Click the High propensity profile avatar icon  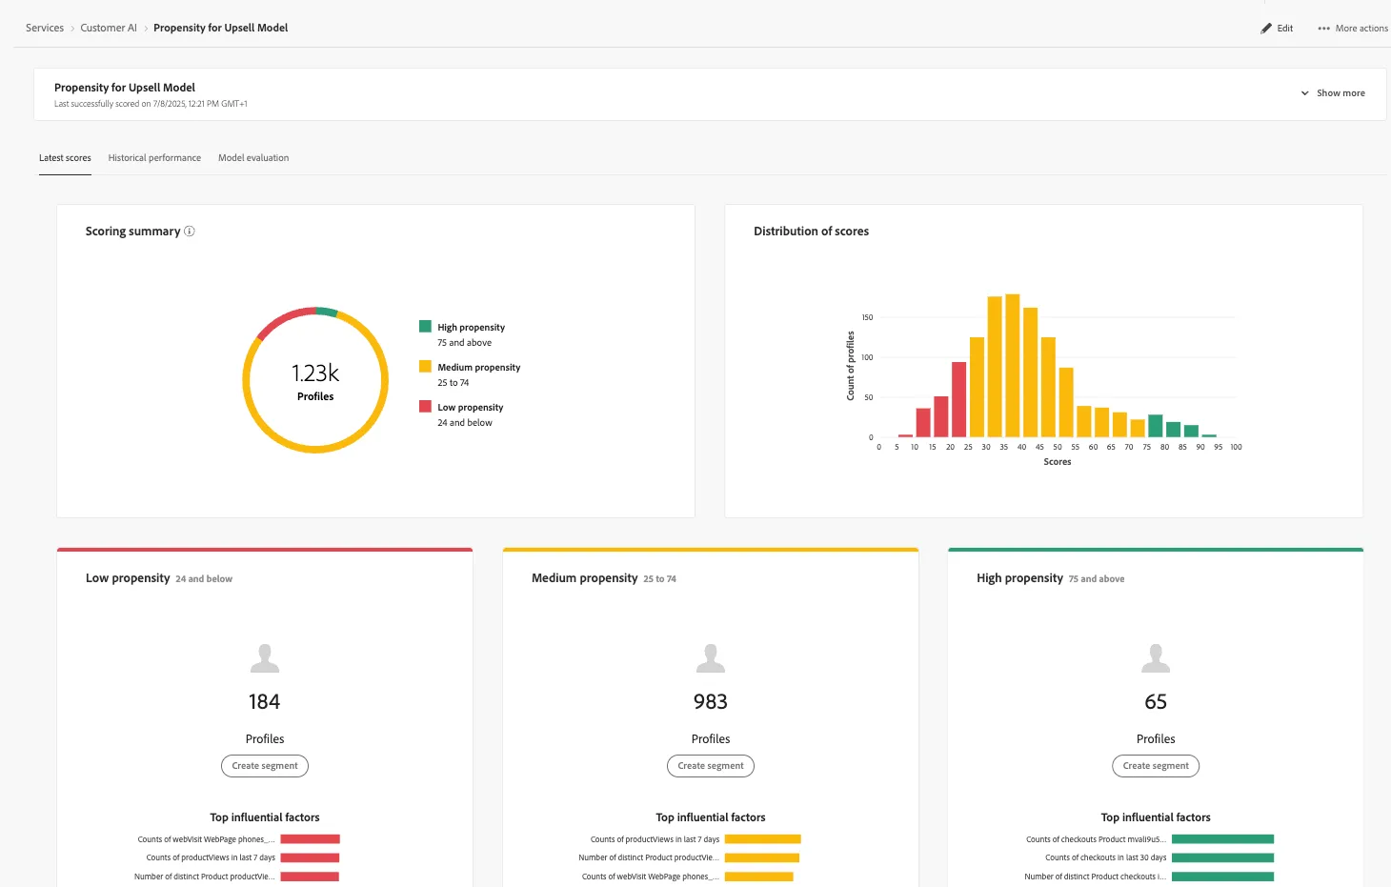point(1156,658)
